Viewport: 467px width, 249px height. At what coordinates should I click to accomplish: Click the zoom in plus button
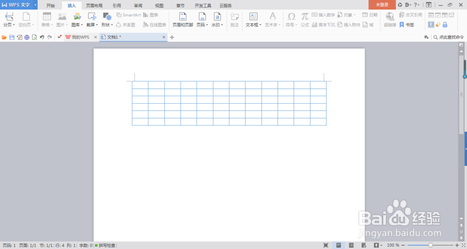(x=457, y=245)
